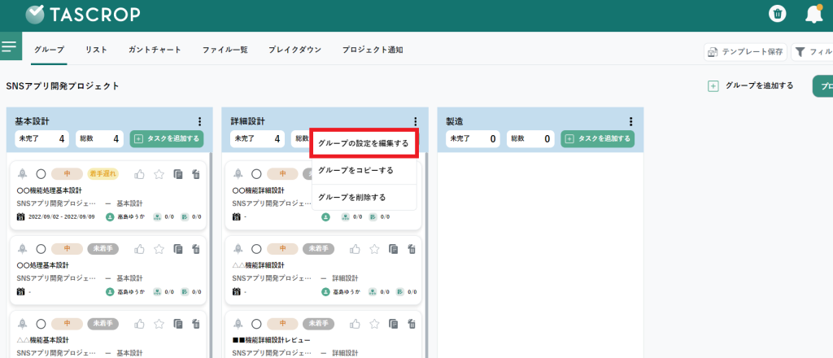Mark 〇〇機能処理基本設計 complete via circle
The height and width of the screenshot is (358, 833).
[41, 173]
